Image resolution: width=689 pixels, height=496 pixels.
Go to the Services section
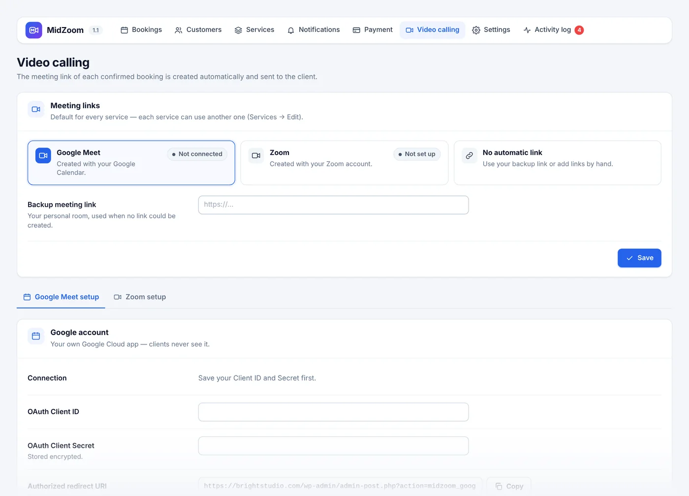pyautogui.click(x=254, y=30)
